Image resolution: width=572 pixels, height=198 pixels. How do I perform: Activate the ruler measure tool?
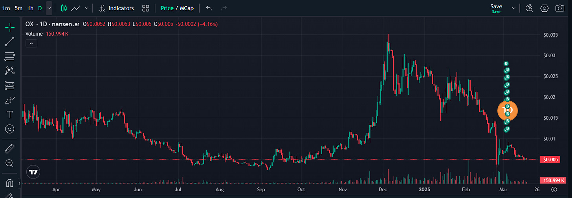click(x=10, y=149)
